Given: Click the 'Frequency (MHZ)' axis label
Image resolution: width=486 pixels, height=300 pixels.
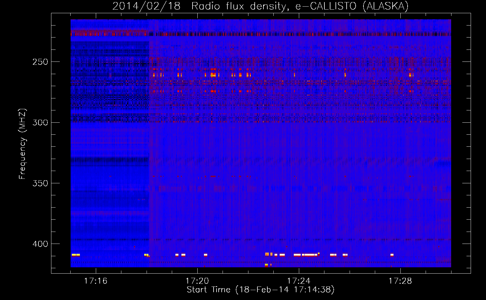Looking at the screenshot, I should [23, 144].
